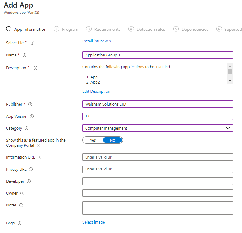Click the info icon beside Publisher
This screenshot has height=233, width=242.
pyautogui.click(x=30, y=104)
